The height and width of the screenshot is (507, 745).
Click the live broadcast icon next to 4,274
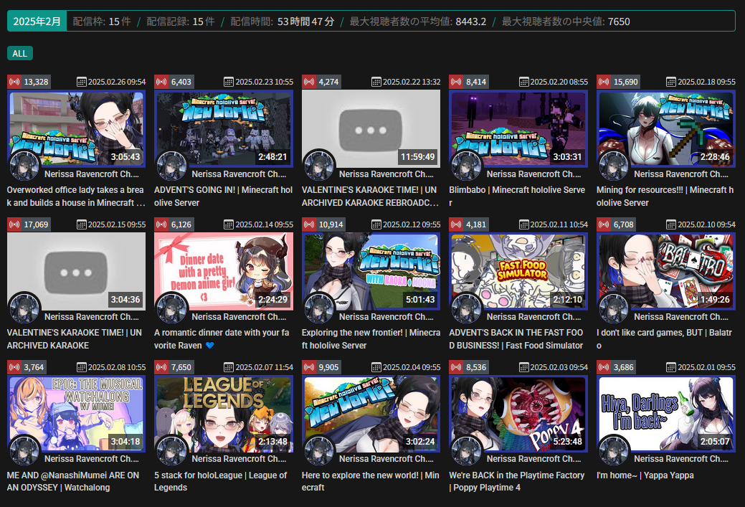pyautogui.click(x=309, y=82)
